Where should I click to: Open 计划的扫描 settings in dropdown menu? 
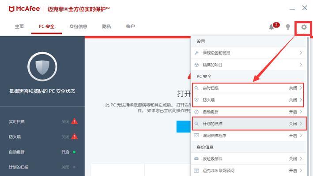point(249,124)
